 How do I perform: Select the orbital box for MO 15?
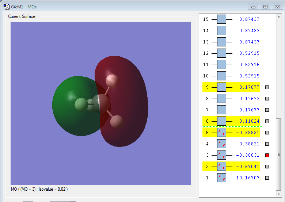click(221, 19)
